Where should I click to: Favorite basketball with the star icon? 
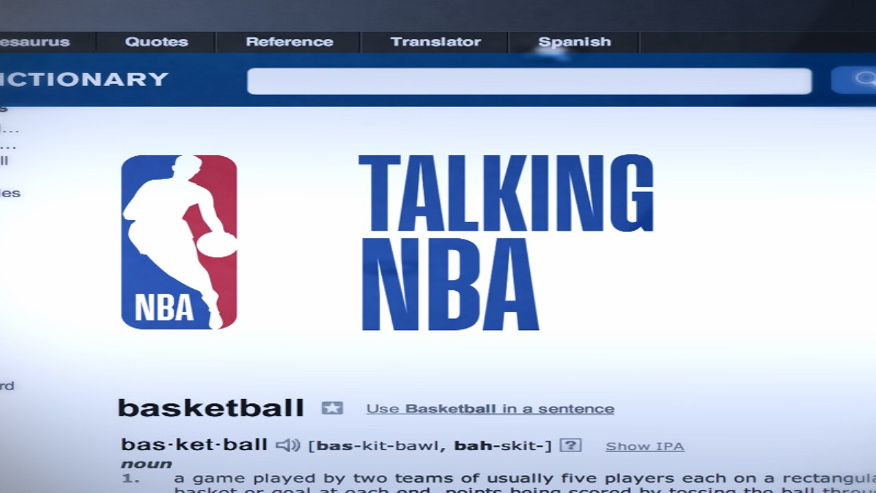tap(332, 408)
